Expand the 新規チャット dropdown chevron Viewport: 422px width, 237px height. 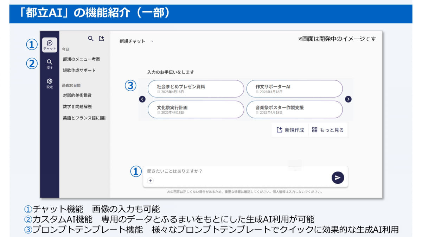152,41
